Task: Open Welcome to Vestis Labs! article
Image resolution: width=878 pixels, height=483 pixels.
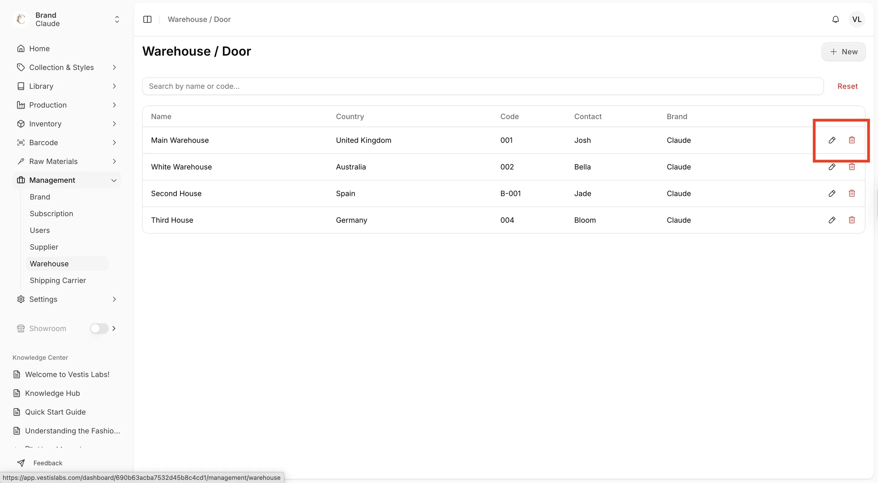Action: 67,374
